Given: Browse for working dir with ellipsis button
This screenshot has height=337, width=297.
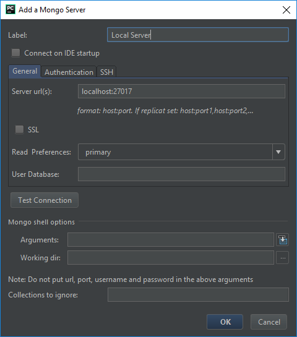Looking at the screenshot, I should coord(282,257).
